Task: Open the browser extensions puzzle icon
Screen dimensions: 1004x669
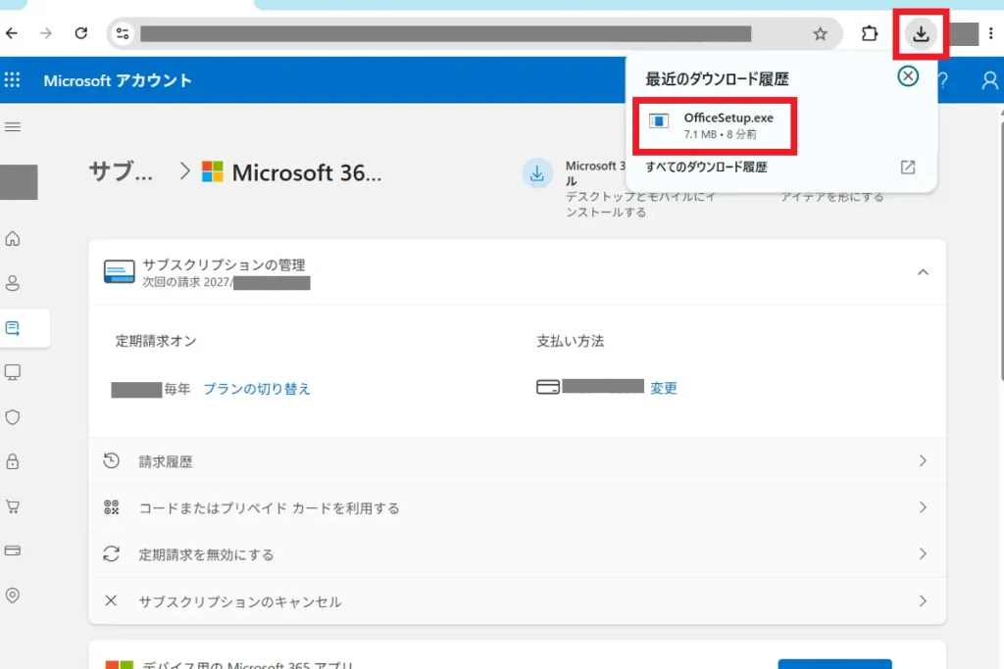Action: point(869,33)
